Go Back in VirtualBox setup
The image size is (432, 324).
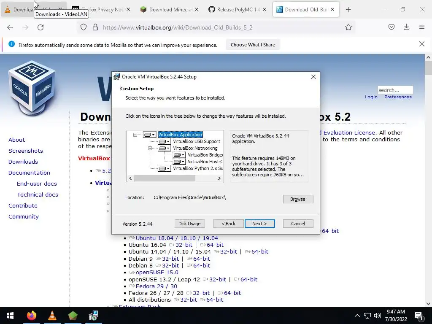pos(228,224)
